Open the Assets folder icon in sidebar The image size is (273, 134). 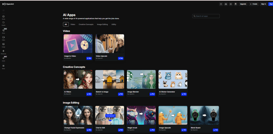pyautogui.click(x=3, y=23)
